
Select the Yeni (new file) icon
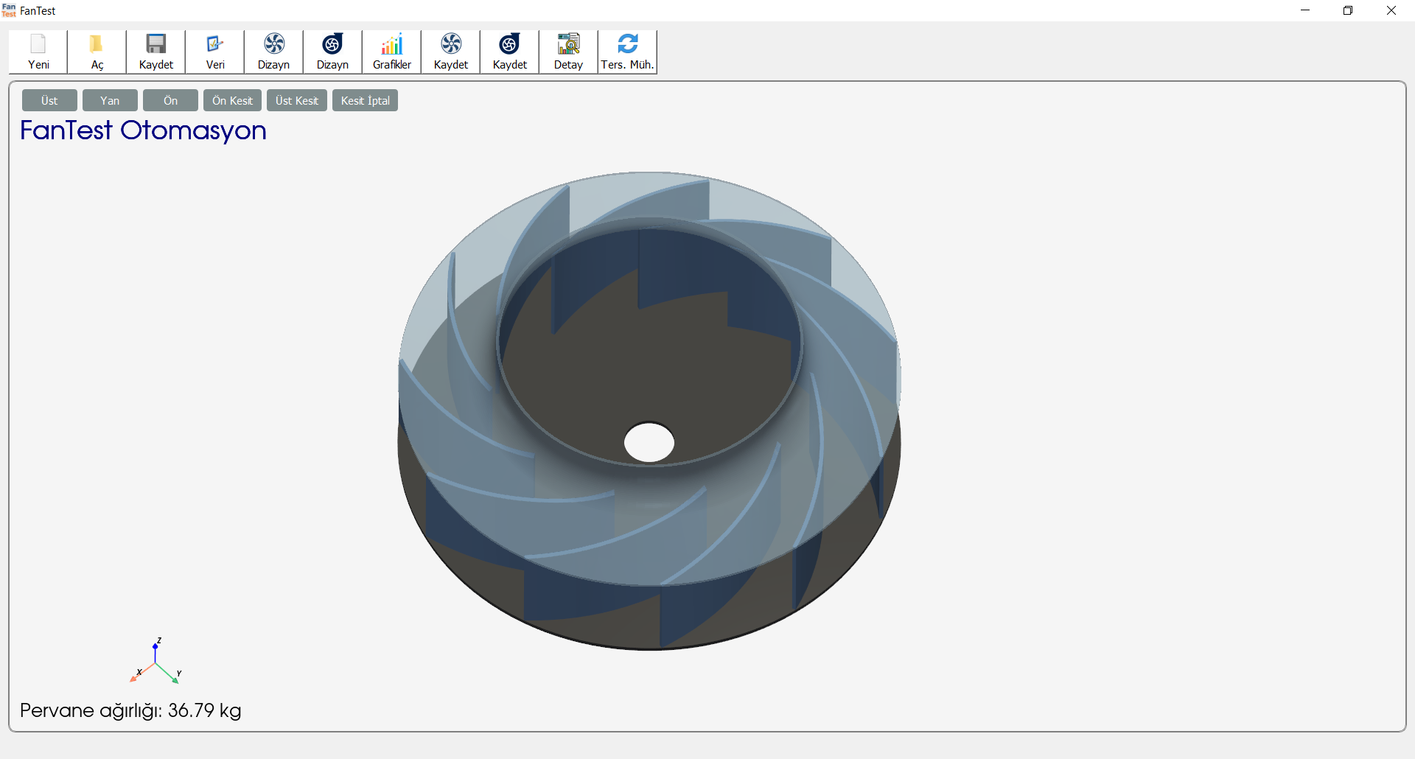click(38, 52)
